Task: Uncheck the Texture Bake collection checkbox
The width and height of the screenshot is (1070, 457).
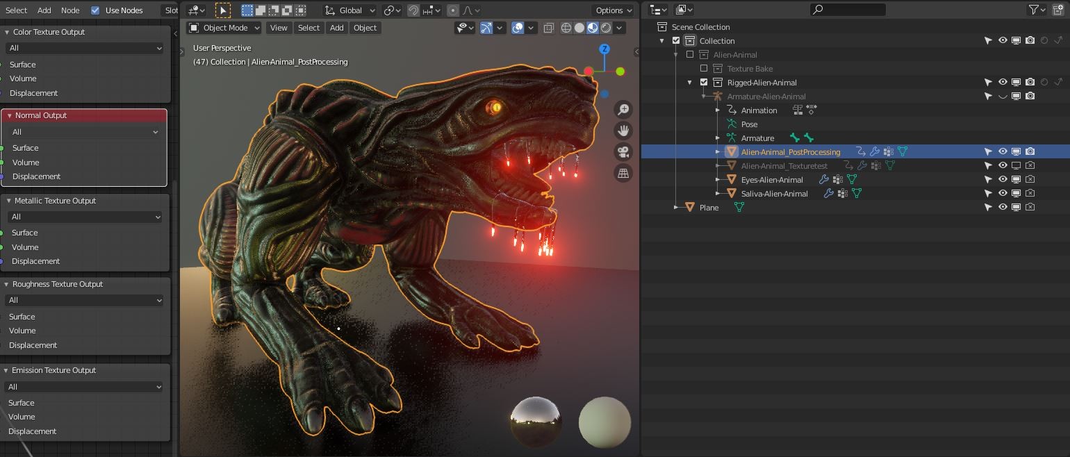Action: 704,68
